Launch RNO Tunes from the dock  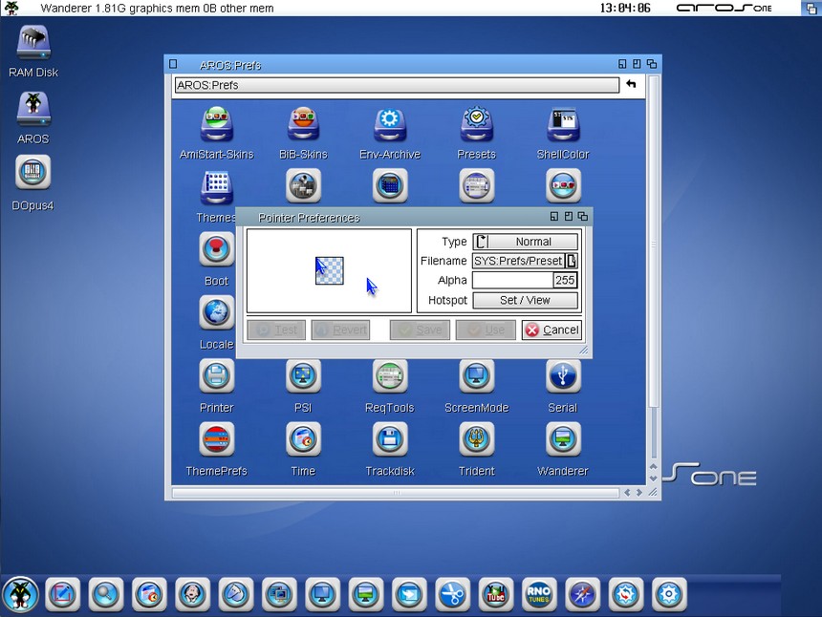[x=538, y=594]
